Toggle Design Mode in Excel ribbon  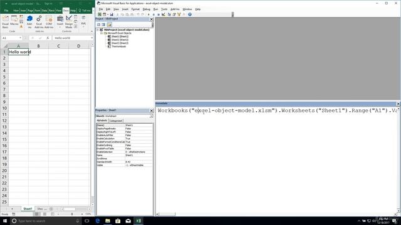tap(69, 21)
